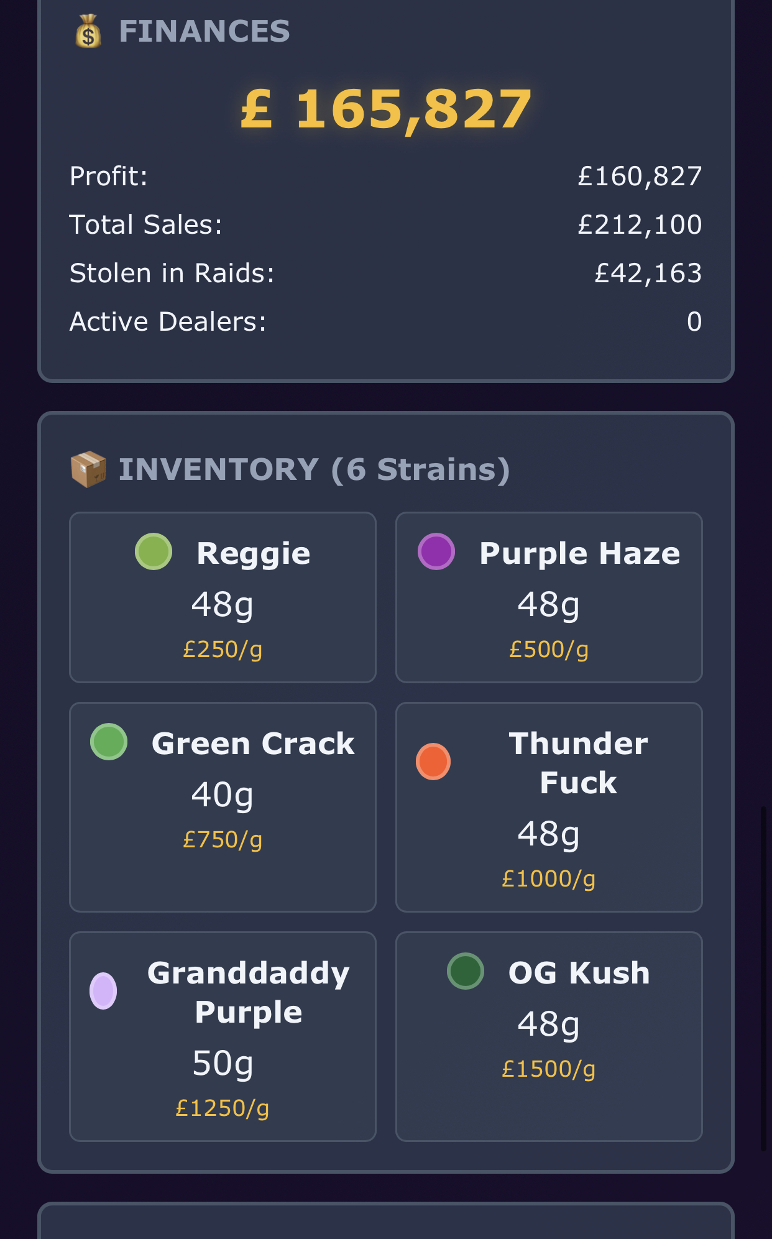Click the Thunder Fuck orange strain dot
Screen dimensions: 772x1239
click(x=433, y=762)
